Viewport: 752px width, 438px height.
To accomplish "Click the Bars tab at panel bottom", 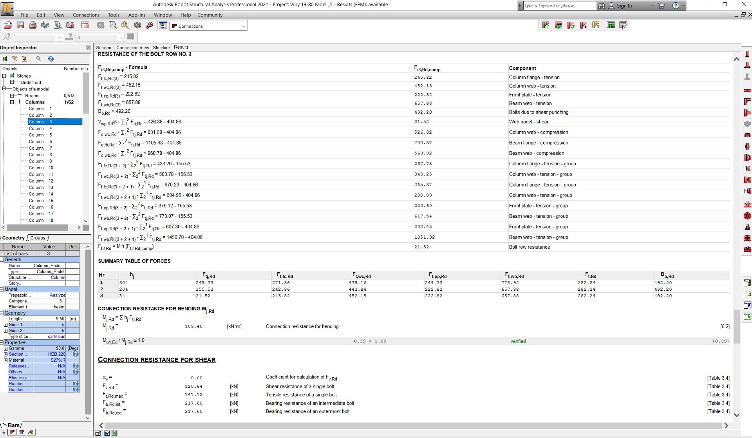I will tap(13, 425).
